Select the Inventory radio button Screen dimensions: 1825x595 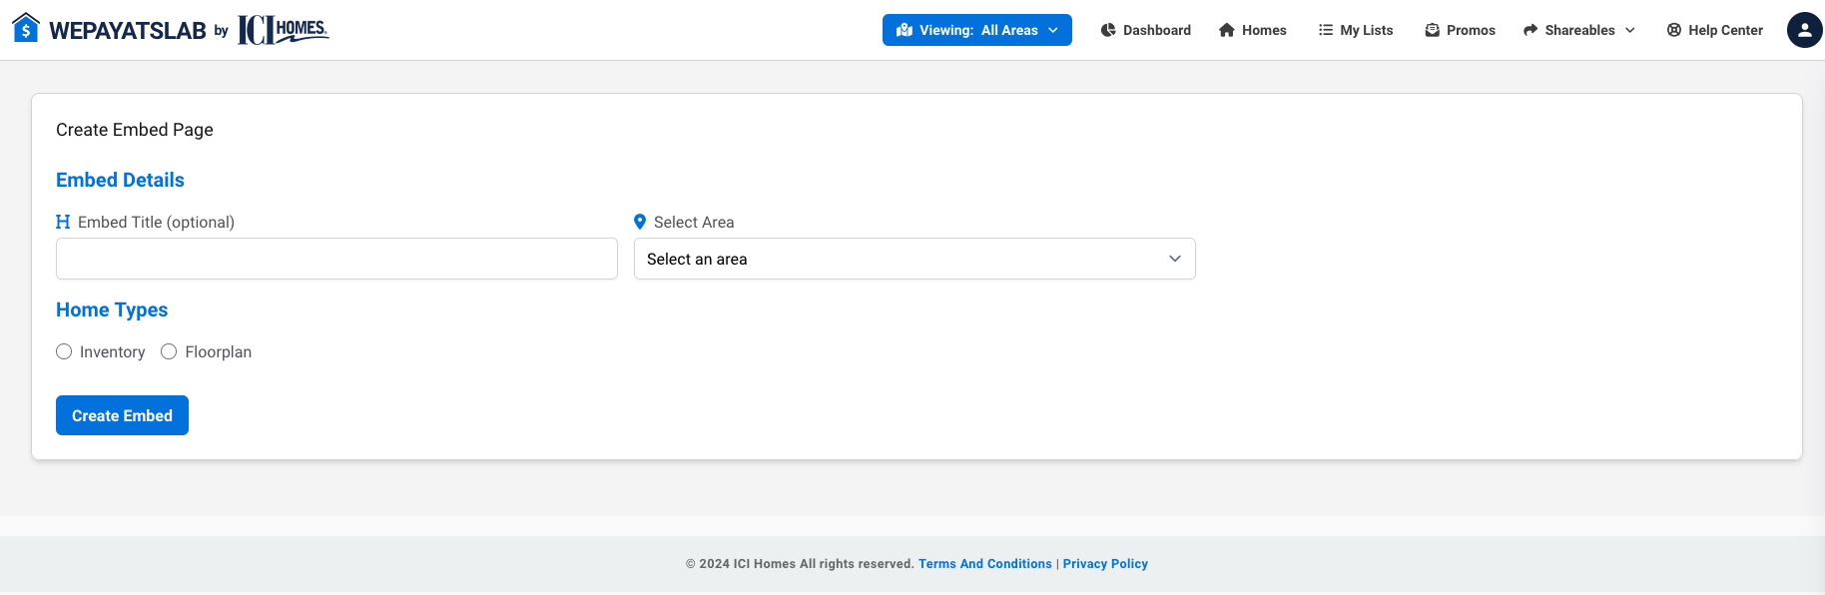(x=64, y=351)
